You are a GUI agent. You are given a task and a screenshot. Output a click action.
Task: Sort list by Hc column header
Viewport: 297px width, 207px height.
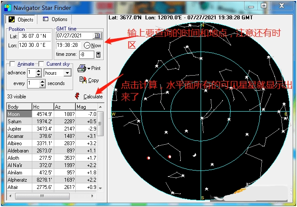43,107
